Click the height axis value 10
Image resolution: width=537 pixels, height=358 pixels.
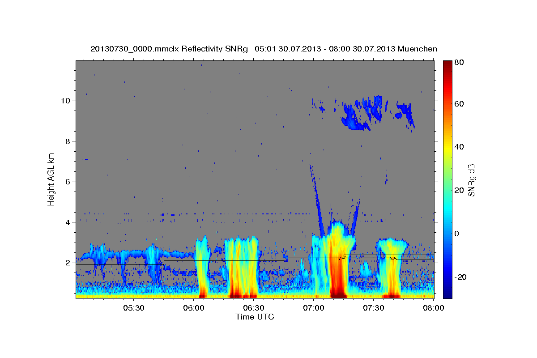(x=66, y=101)
